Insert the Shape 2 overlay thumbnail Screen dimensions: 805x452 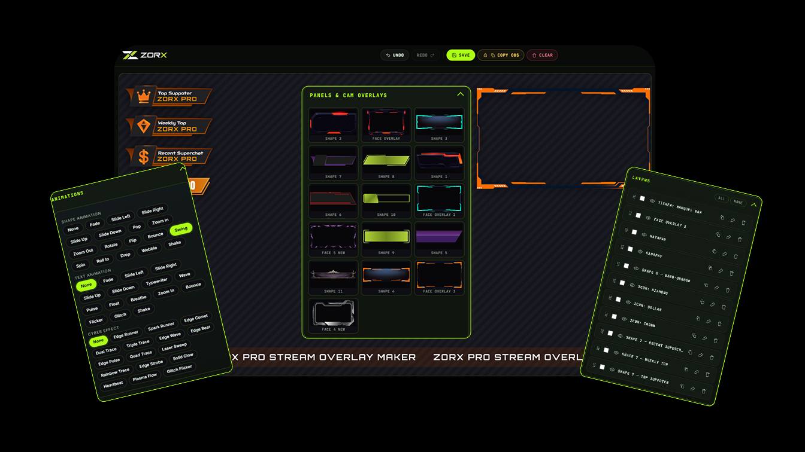(x=333, y=124)
